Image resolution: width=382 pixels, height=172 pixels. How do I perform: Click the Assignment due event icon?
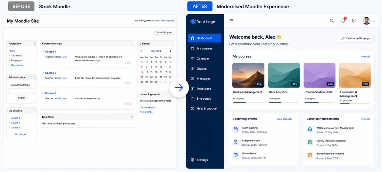click(235, 142)
